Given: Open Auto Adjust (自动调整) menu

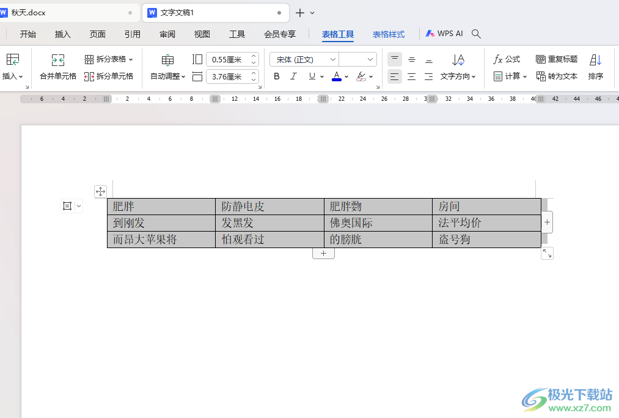Looking at the screenshot, I should pos(168,76).
